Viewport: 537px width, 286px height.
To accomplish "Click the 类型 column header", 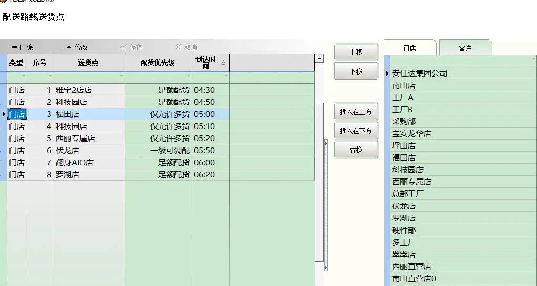I will pos(17,62).
